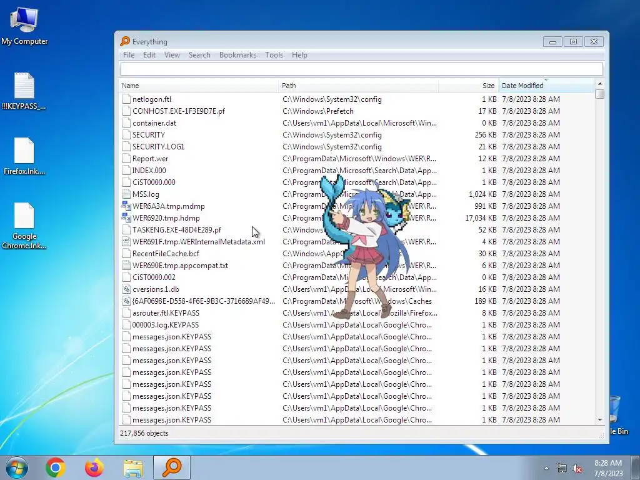Click the scrollbar up arrow
640x480 pixels.
pos(599,84)
